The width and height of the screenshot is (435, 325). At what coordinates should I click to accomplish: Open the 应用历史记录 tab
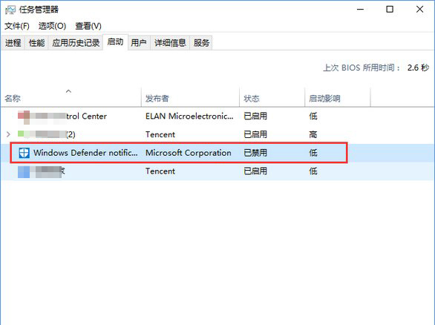(x=76, y=43)
